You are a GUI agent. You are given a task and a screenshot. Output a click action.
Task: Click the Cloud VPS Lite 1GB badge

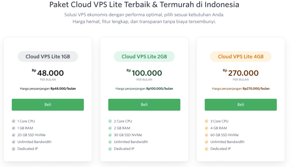tap(47, 56)
